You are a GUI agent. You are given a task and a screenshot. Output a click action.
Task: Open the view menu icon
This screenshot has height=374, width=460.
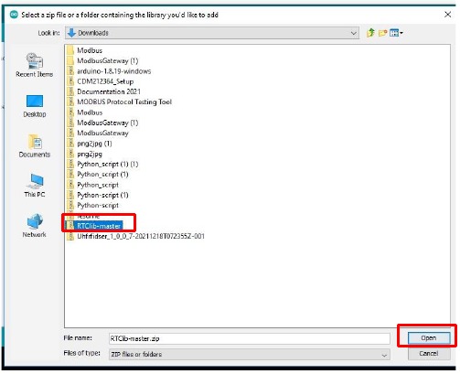pos(396,33)
